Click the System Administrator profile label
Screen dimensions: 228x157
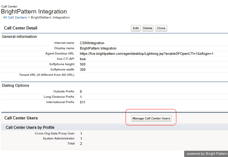point(59,139)
